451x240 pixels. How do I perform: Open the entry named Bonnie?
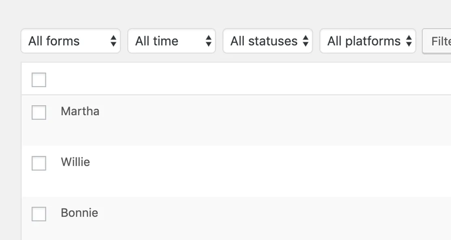pos(79,213)
